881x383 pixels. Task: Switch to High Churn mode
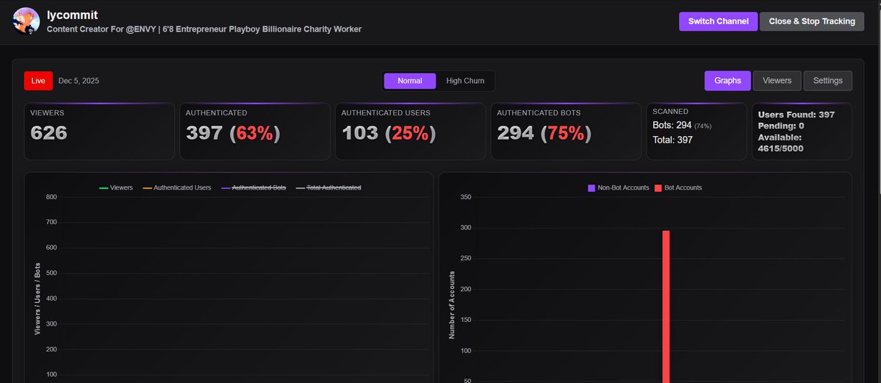coord(465,81)
